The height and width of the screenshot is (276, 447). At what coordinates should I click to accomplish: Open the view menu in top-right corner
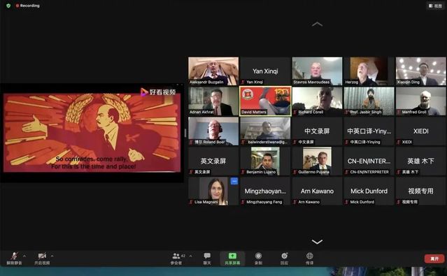435,6
